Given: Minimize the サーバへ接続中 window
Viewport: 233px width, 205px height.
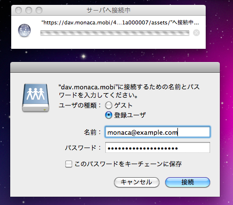Looking at the screenshot, I should 29,10.
